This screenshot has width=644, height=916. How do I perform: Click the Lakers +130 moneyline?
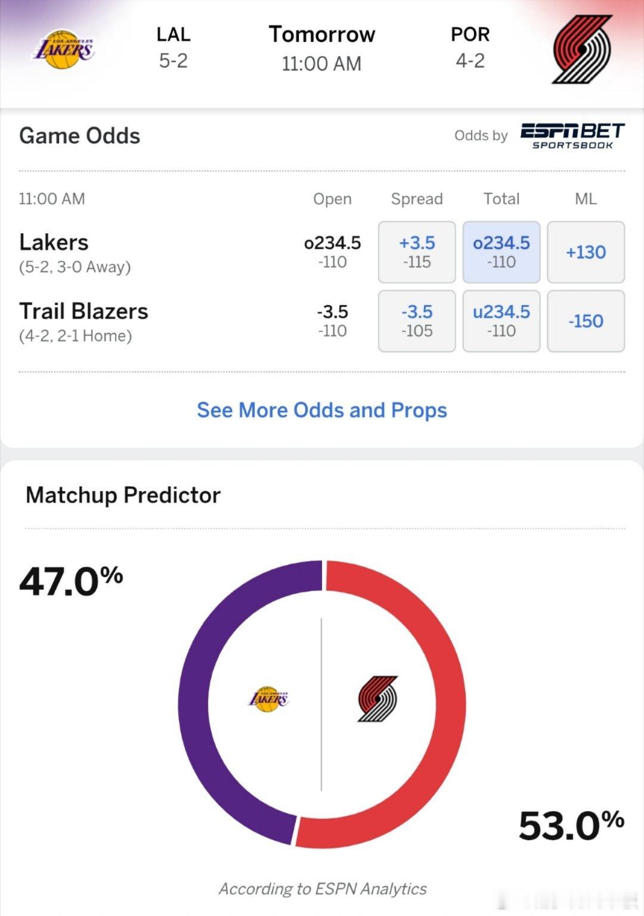pos(586,251)
